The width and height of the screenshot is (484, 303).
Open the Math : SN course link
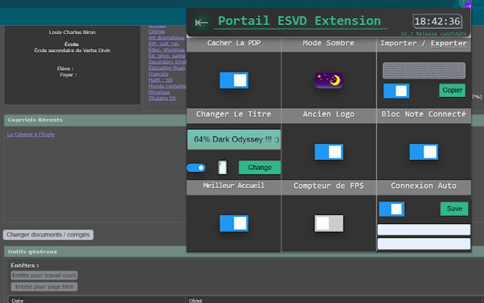point(160,80)
